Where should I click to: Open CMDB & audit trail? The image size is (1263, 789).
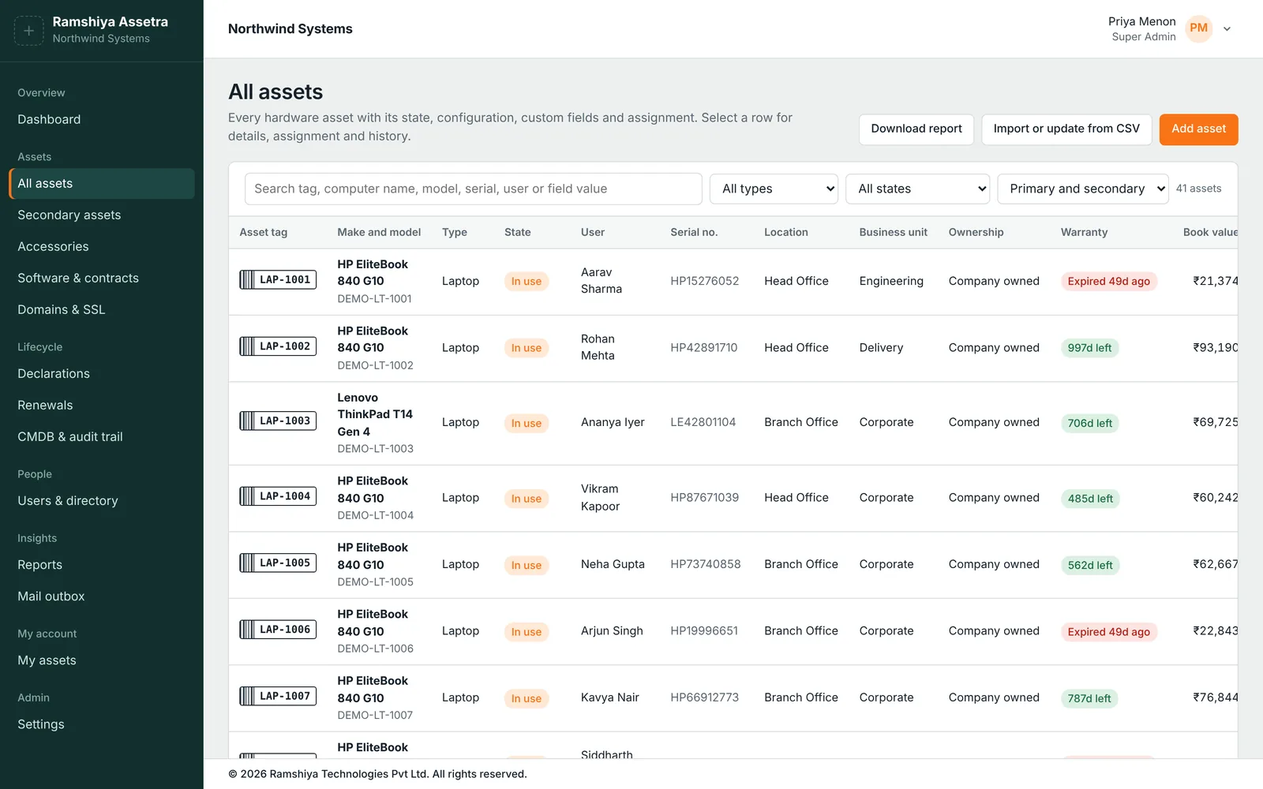[101, 436]
